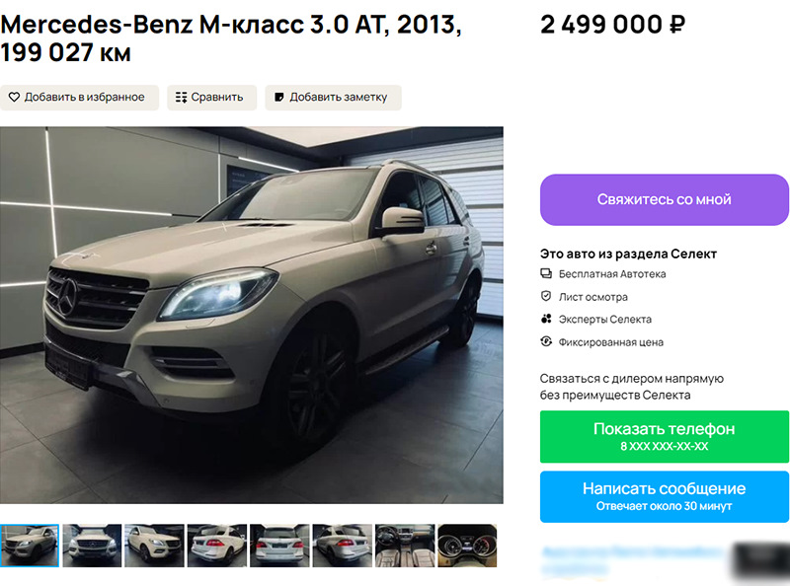The image size is (790, 586).
Task: View the interior steering wheel thumbnail
Action: pyautogui.click(x=405, y=546)
